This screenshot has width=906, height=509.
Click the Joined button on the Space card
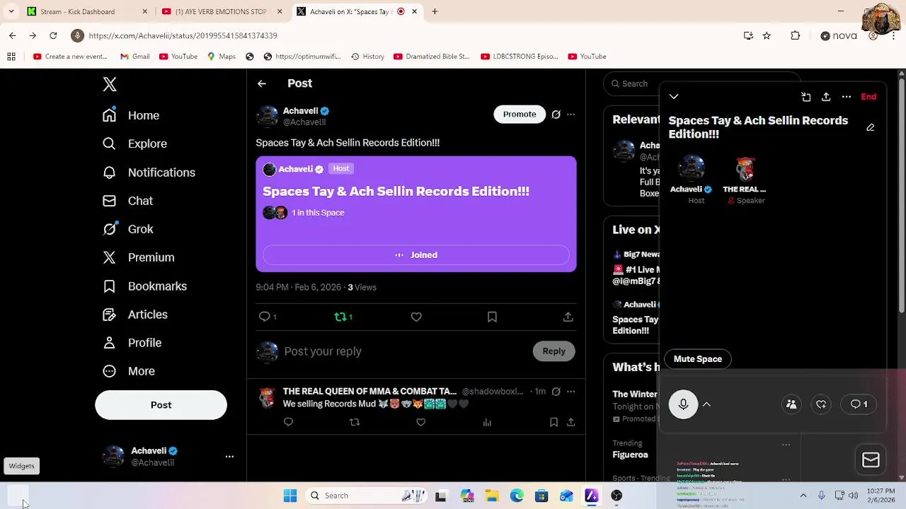click(x=416, y=255)
